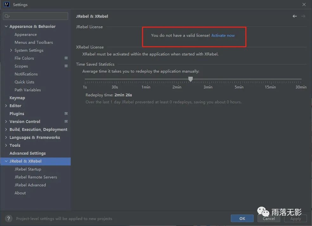Open the Appearance settings page
Viewport: 312px width, 226px height.
point(26,35)
